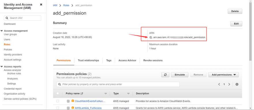The width and height of the screenshot is (254, 110).
Task: Open Archive rules in the sidebar
Action: point(14,73)
